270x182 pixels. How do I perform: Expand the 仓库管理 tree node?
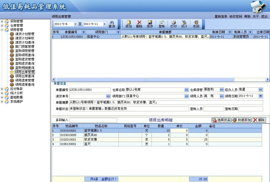pos(2,26)
